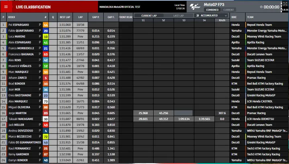This screenshot has width=289, height=164.
Task: Click Team SUZUKI ECSTAR in Alex Rins row
Action: pyautogui.click(x=261, y=60)
